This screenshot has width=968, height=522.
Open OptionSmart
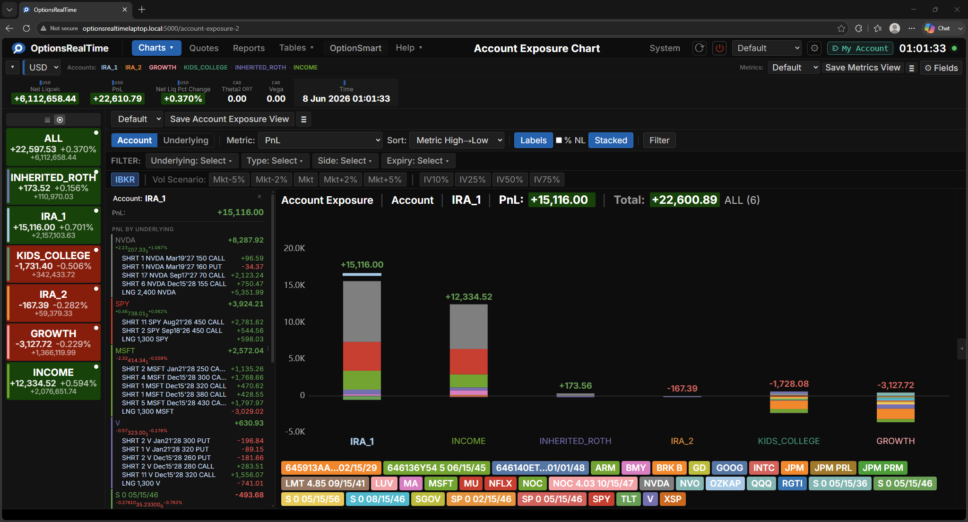pyautogui.click(x=355, y=48)
